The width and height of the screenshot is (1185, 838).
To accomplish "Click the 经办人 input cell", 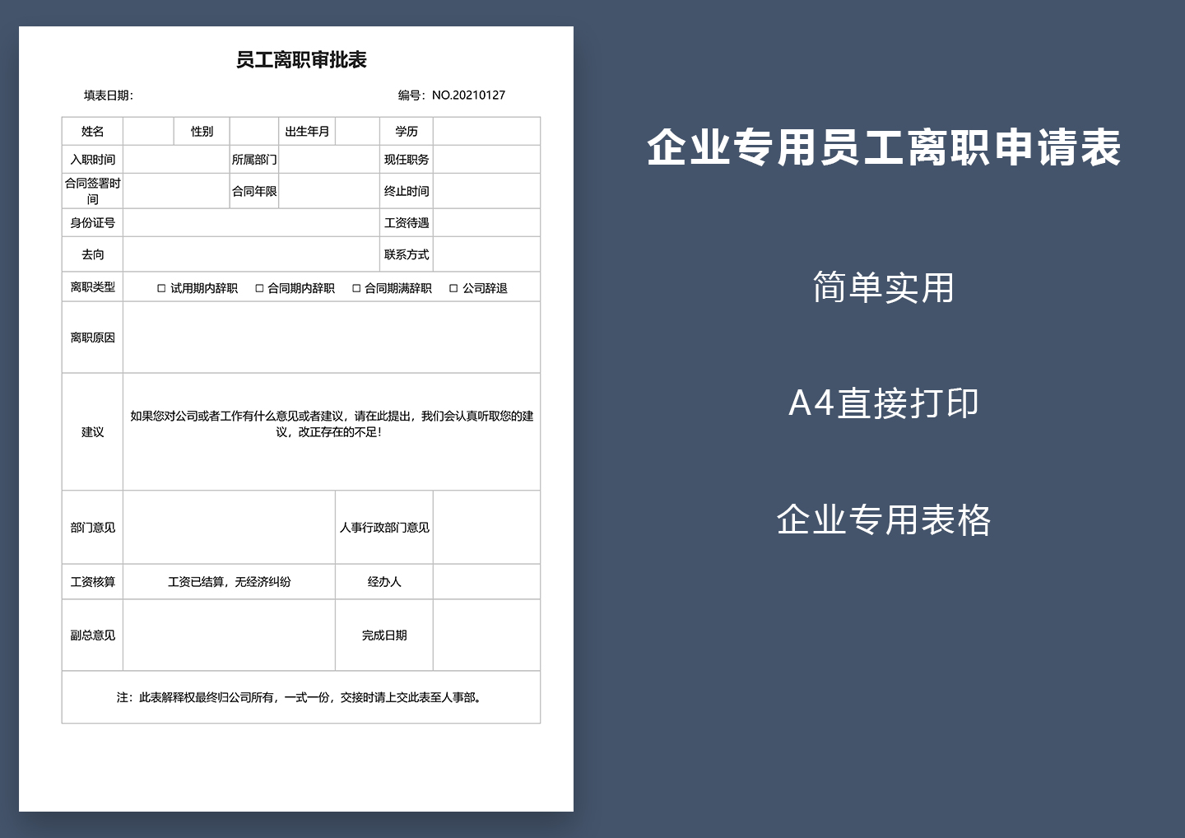I will (x=487, y=581).
